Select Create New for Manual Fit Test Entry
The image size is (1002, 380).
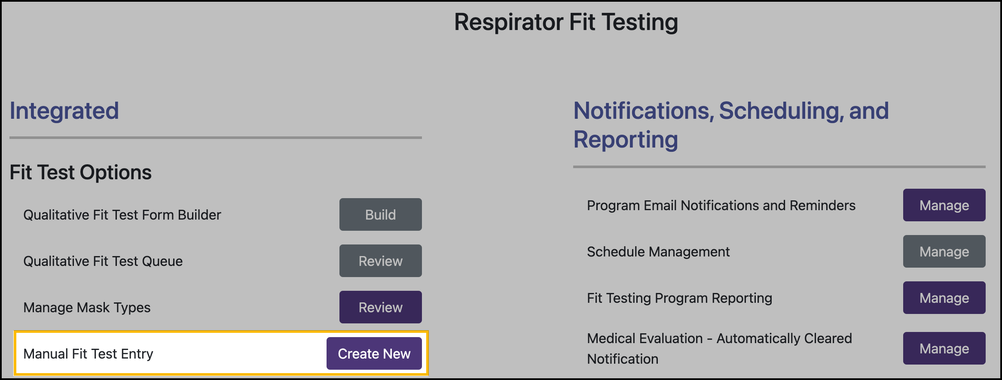(x=374, y=353)
